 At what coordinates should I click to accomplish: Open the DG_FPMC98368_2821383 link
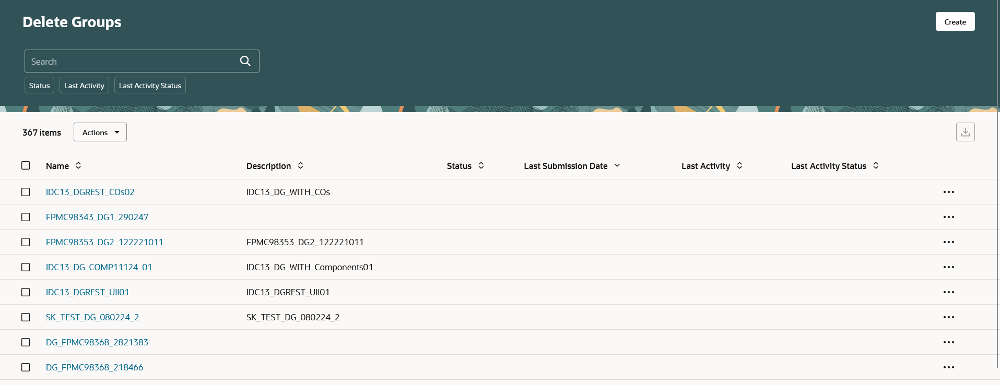pos(97,342)
